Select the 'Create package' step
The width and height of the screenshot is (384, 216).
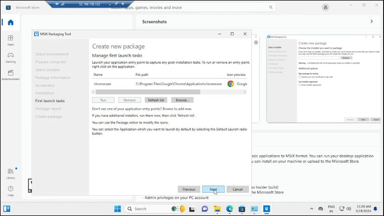[x=48, y=116]
